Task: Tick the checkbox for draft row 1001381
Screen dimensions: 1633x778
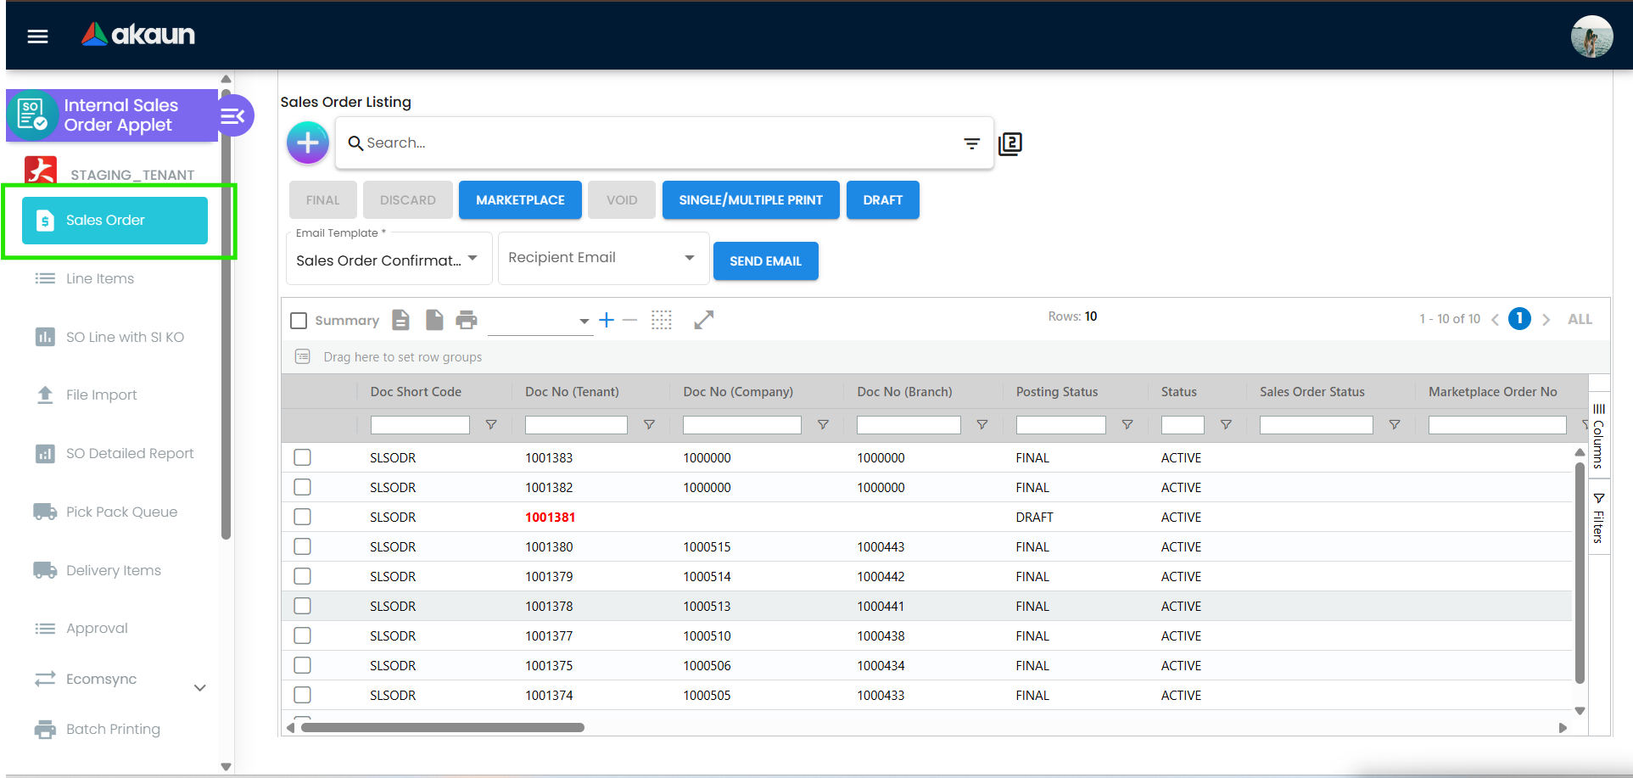Action: click(302, 517)
